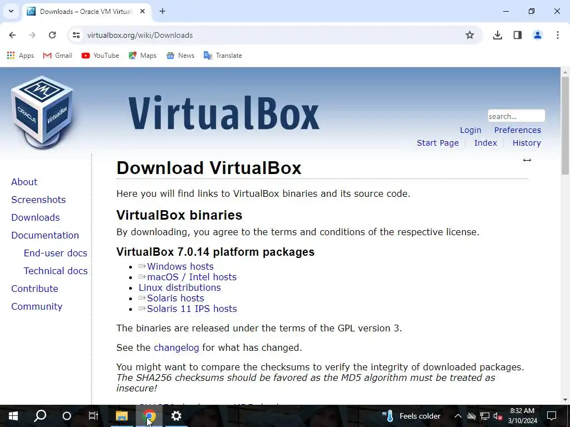
Task: Click the macOS / Intel hosts link
Action: click(191, 277)
